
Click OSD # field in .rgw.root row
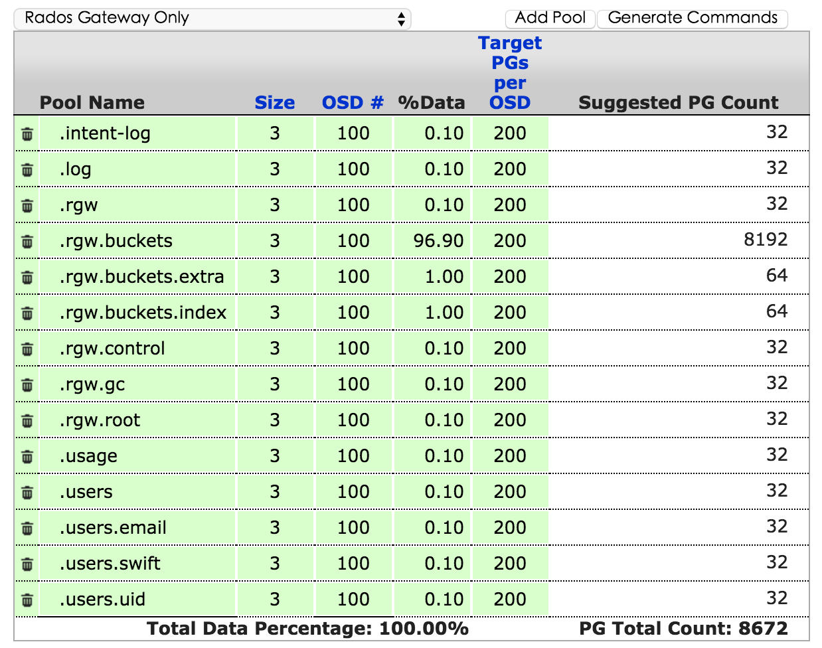pos(353,420)
